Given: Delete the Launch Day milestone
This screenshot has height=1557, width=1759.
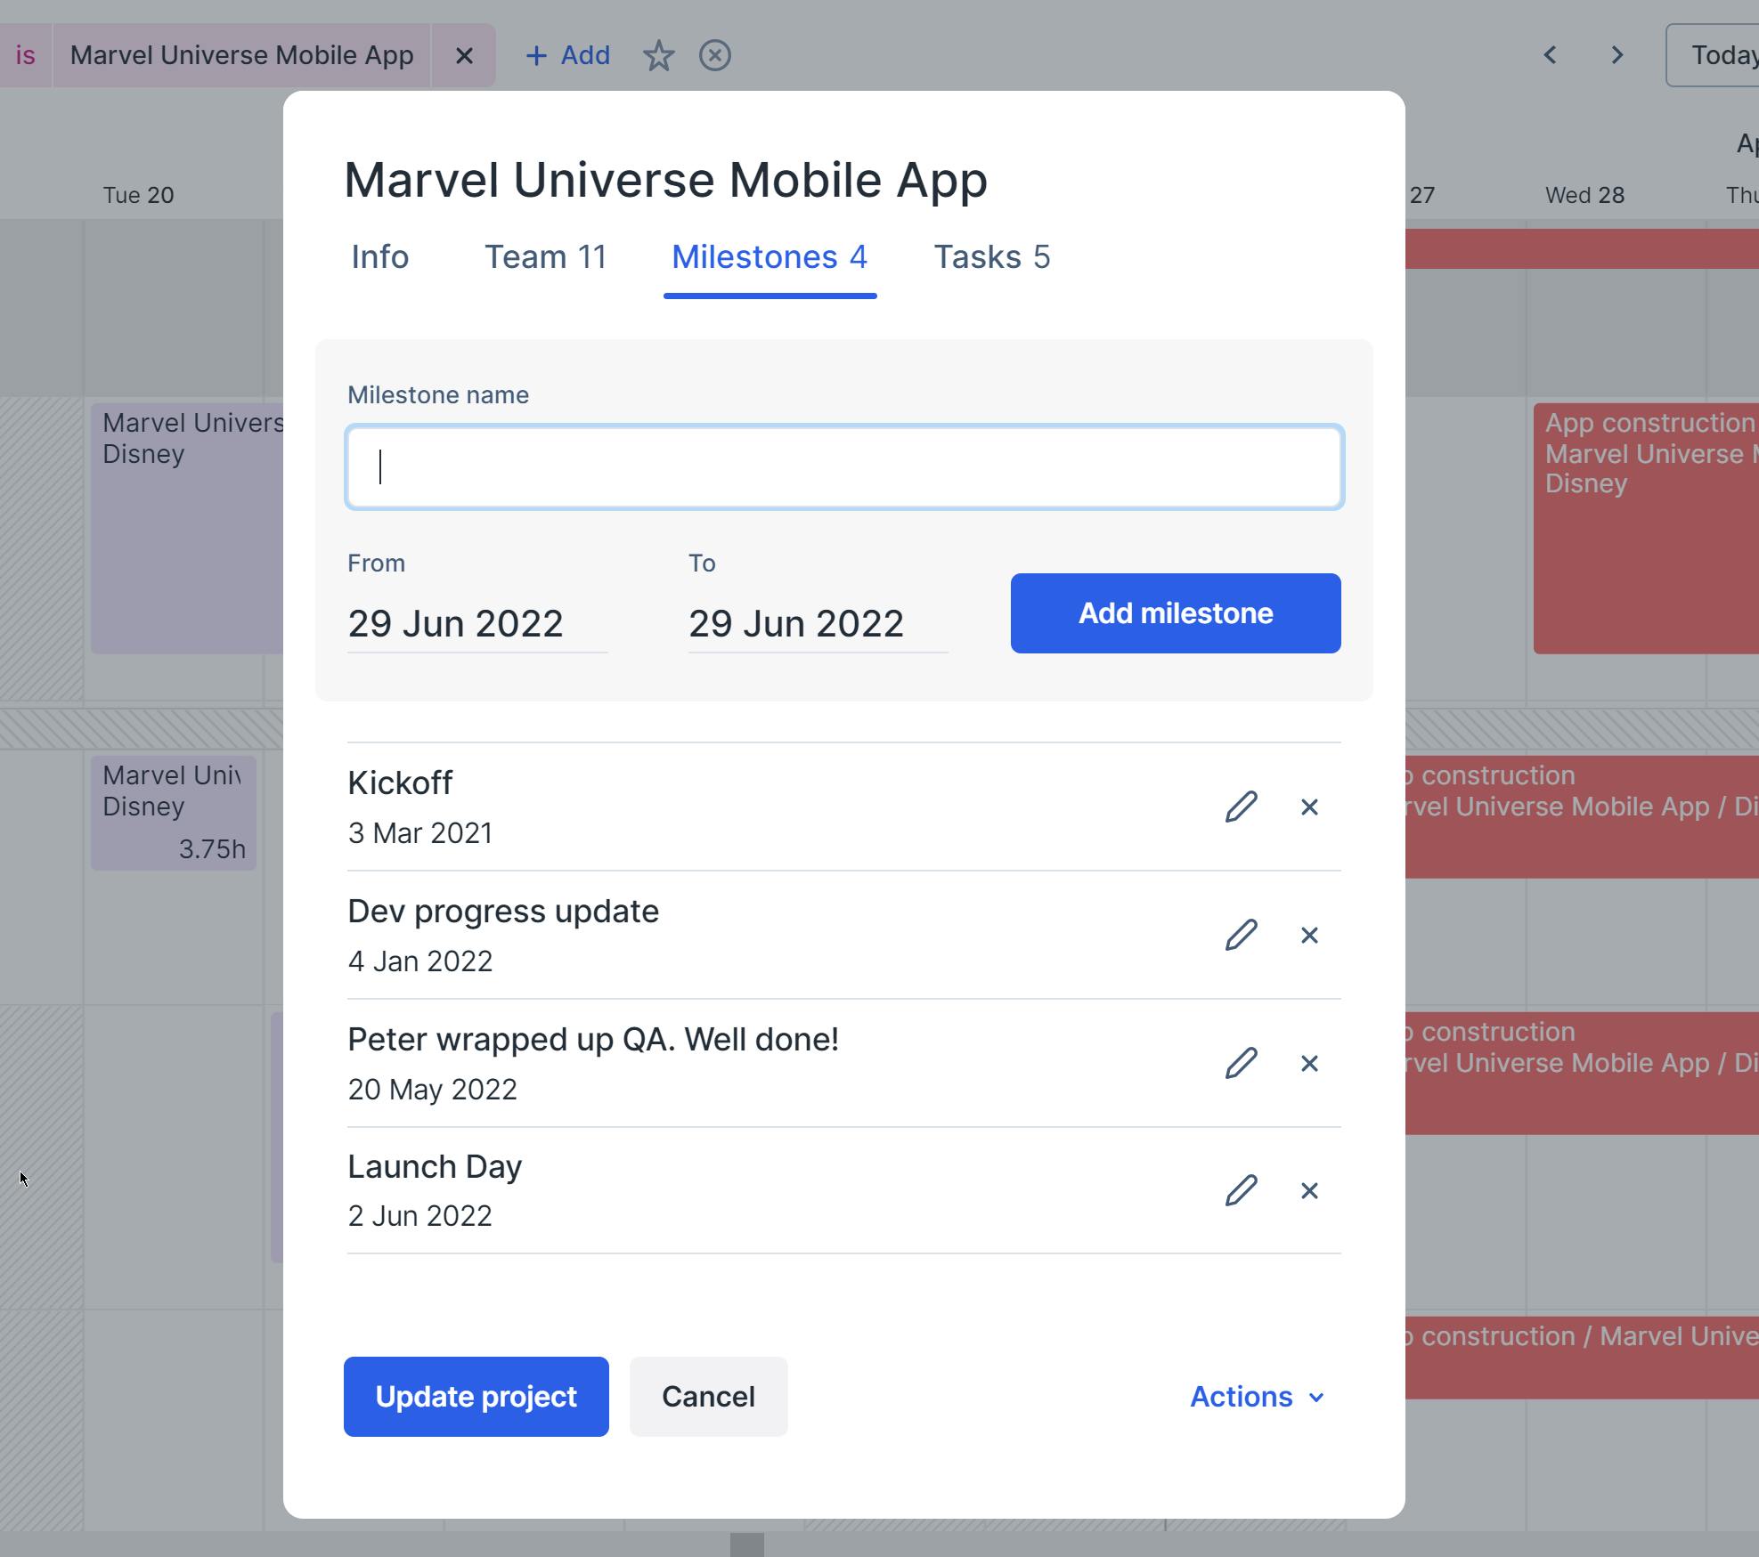Looking at the screenshot, I should pyautogui.click(x=1309, y=1190).
